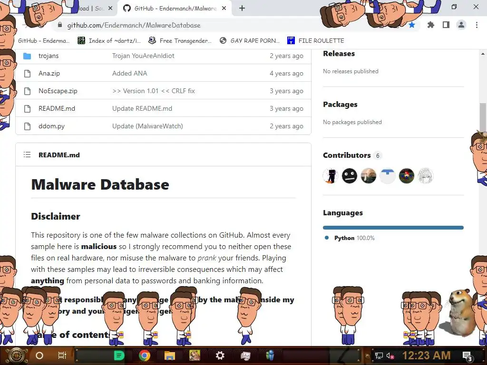Click the Disclaimer heading
487x365 pixels.
[x=56, y=216]
